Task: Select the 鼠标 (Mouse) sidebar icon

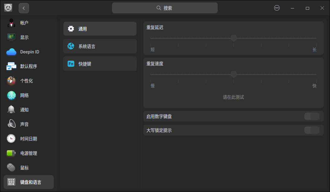Action: point(11,168)
